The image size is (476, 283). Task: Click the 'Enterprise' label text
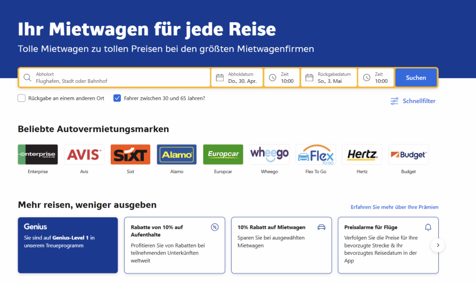(x=38, y=171)
